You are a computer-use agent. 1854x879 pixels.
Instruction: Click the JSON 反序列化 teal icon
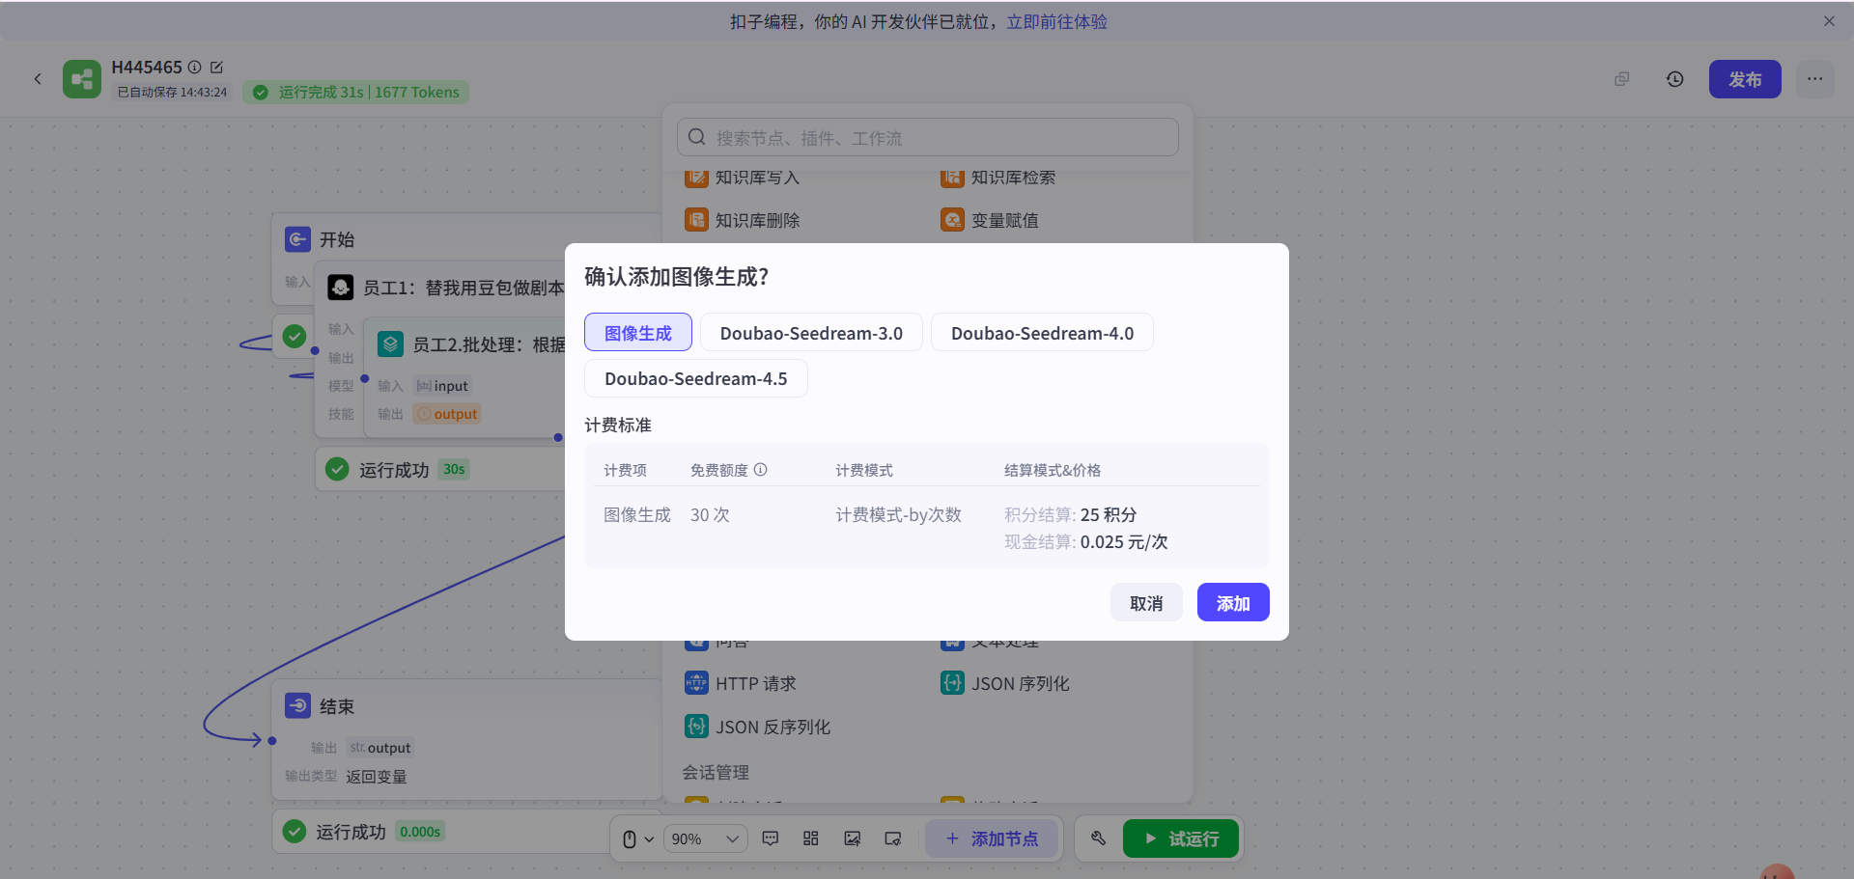point(696,727)
